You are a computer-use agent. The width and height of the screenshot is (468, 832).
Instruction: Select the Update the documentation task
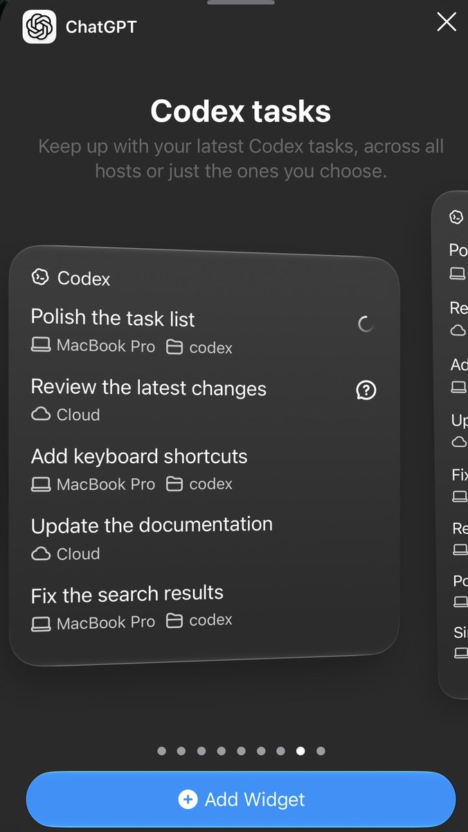[x=204, y=538]
